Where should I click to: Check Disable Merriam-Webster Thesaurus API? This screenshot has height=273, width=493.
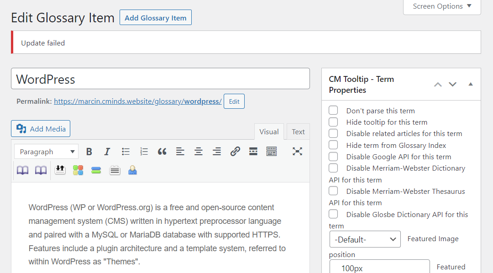(333, 191)
